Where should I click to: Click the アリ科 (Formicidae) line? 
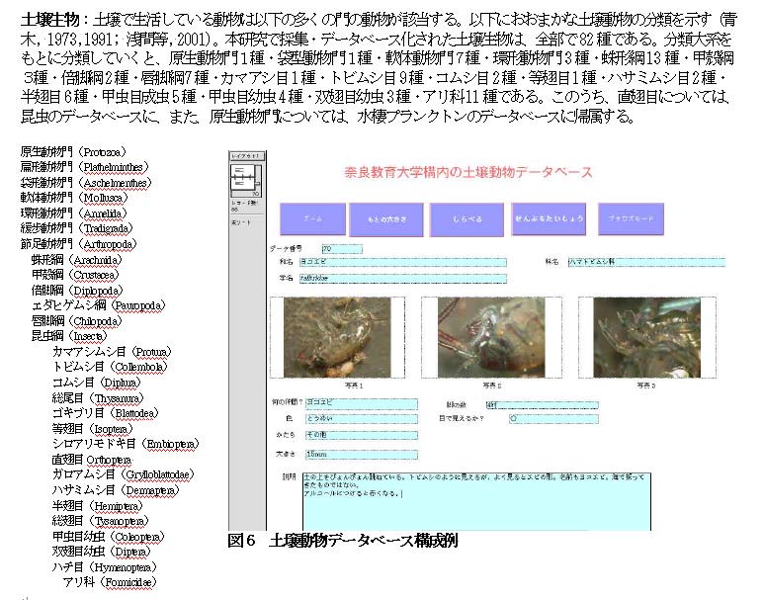110,582
